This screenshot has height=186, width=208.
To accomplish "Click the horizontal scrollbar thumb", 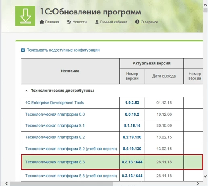I will (62, 184).
